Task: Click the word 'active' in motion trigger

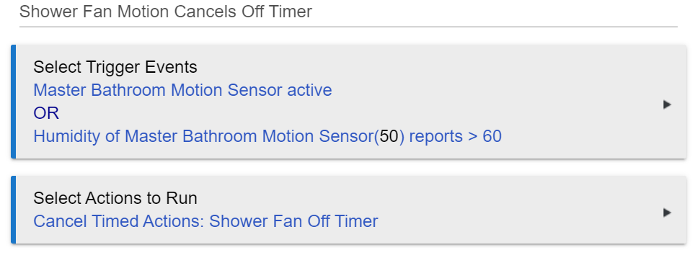Action: (309, 90)
